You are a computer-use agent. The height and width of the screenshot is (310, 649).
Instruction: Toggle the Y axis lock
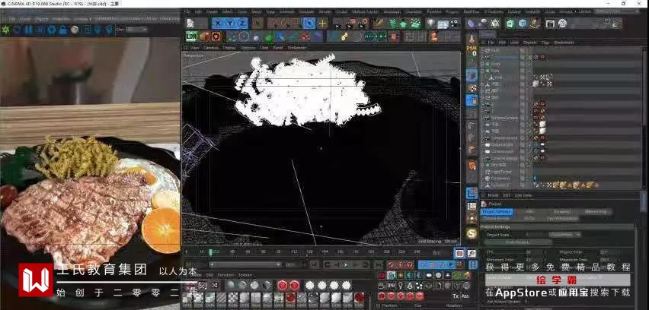pos(230,24)
